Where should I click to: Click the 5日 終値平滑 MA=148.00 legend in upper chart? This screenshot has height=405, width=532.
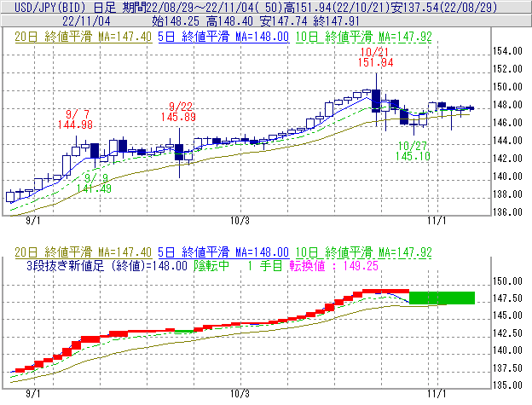coord(223,37)
